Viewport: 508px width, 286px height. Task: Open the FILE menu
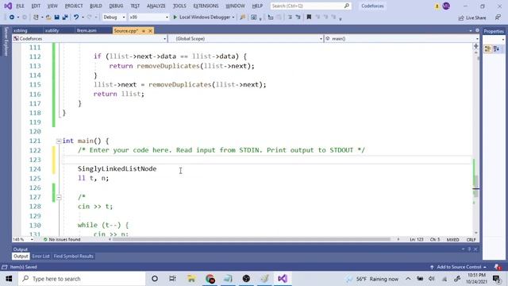tap(20, 6)
